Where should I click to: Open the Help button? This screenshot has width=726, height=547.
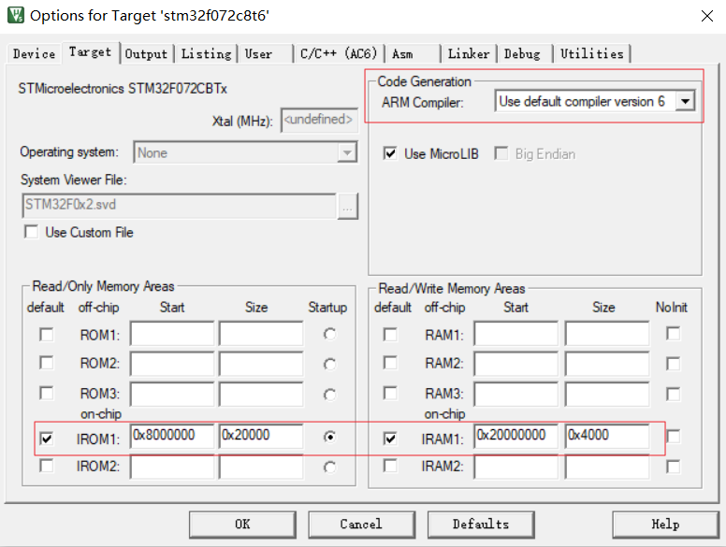tap(665, 525)
